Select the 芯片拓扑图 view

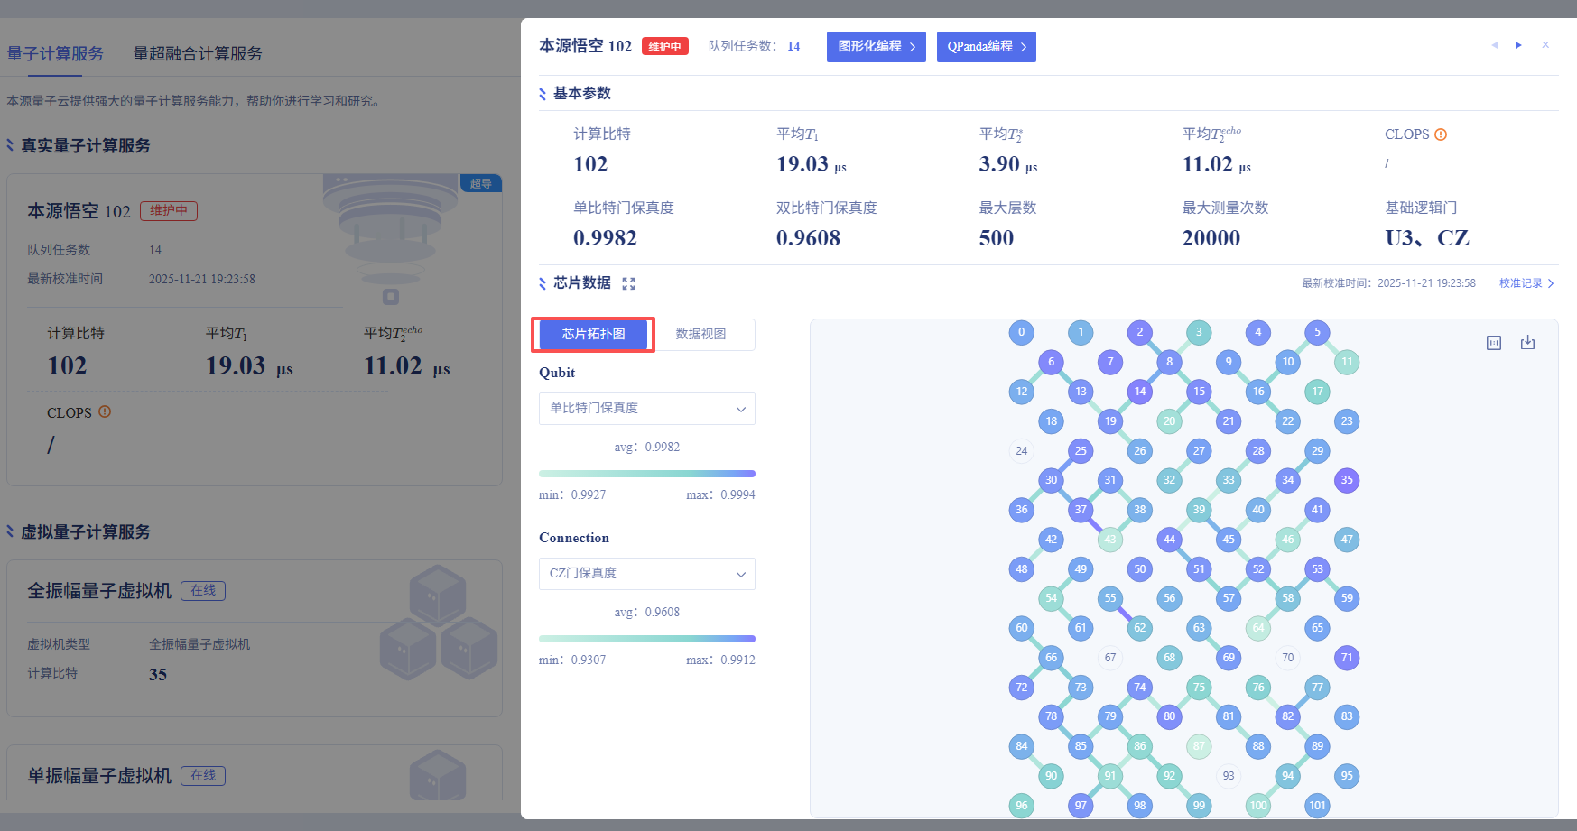pyautogui.click(x=593, y=334)
